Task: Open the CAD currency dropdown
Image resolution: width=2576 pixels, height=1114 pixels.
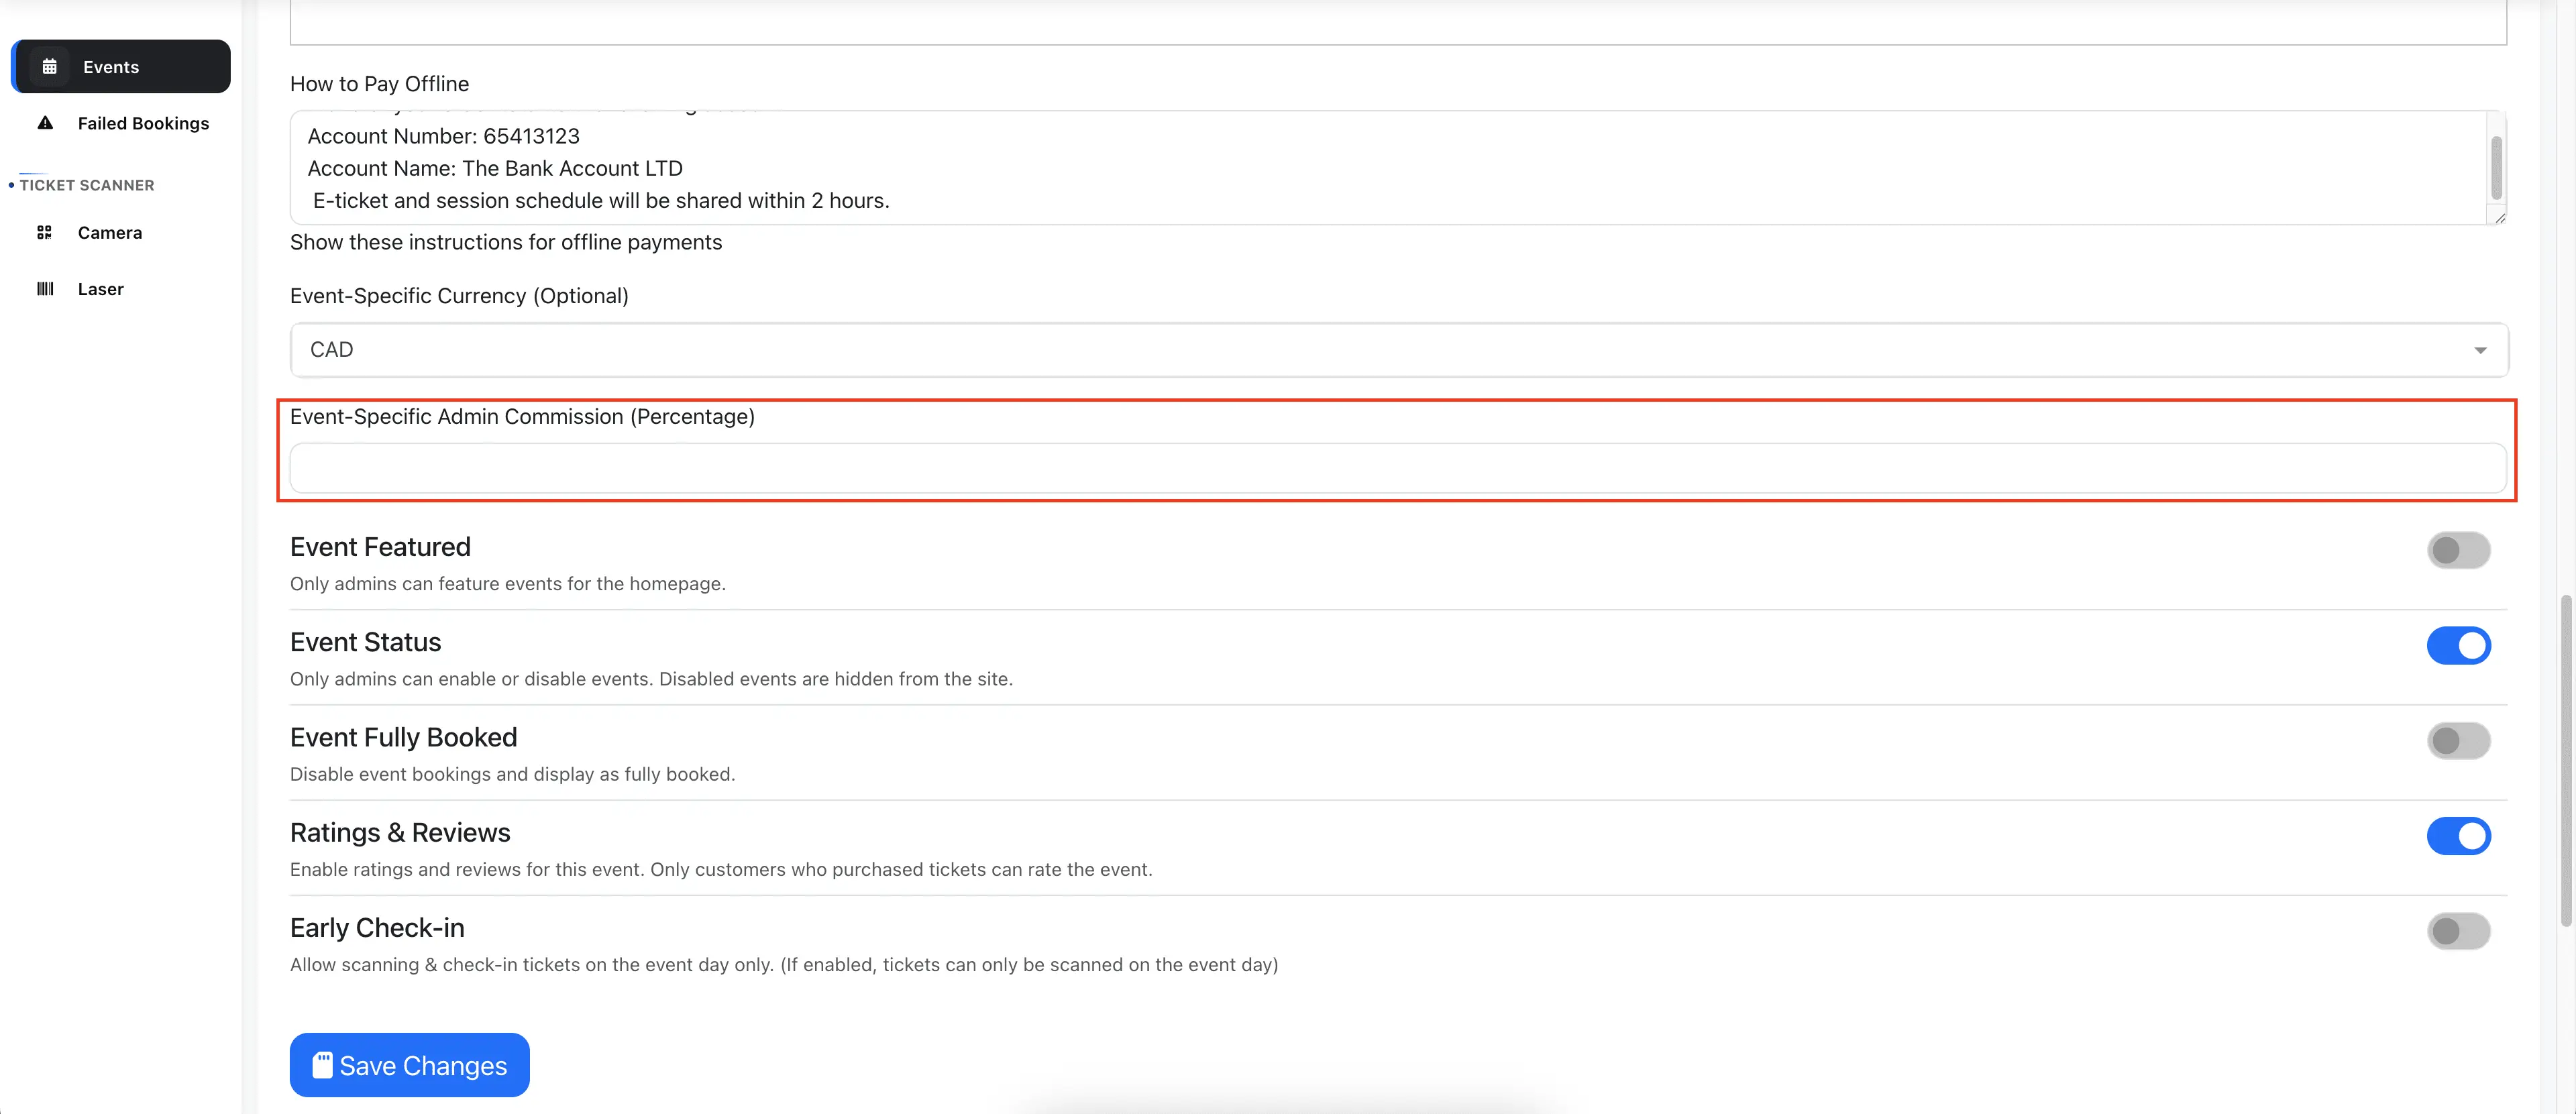Action: (x=1398, y=350)
